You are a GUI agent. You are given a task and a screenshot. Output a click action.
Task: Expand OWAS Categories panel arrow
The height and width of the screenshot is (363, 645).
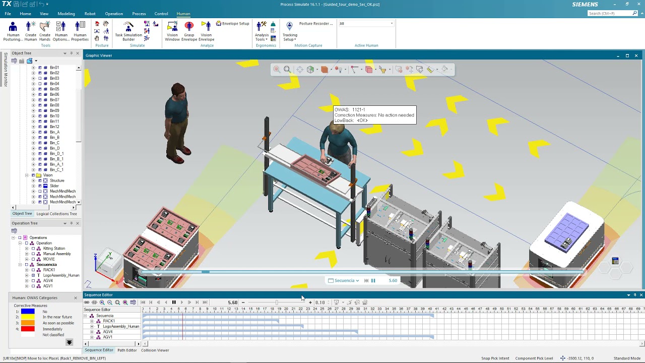point(70,342)
